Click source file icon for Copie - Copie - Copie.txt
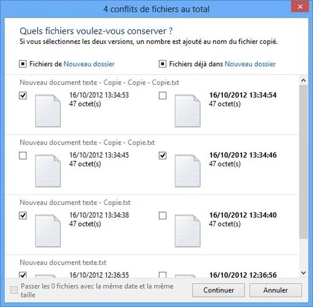313x307 pixels. (x=48, y=111)
